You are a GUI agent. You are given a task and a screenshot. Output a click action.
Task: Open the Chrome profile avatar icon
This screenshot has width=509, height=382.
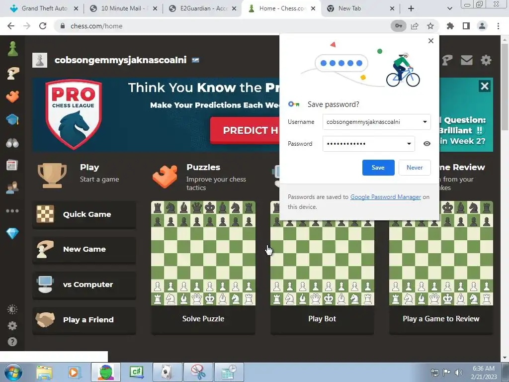pos(482,26)
